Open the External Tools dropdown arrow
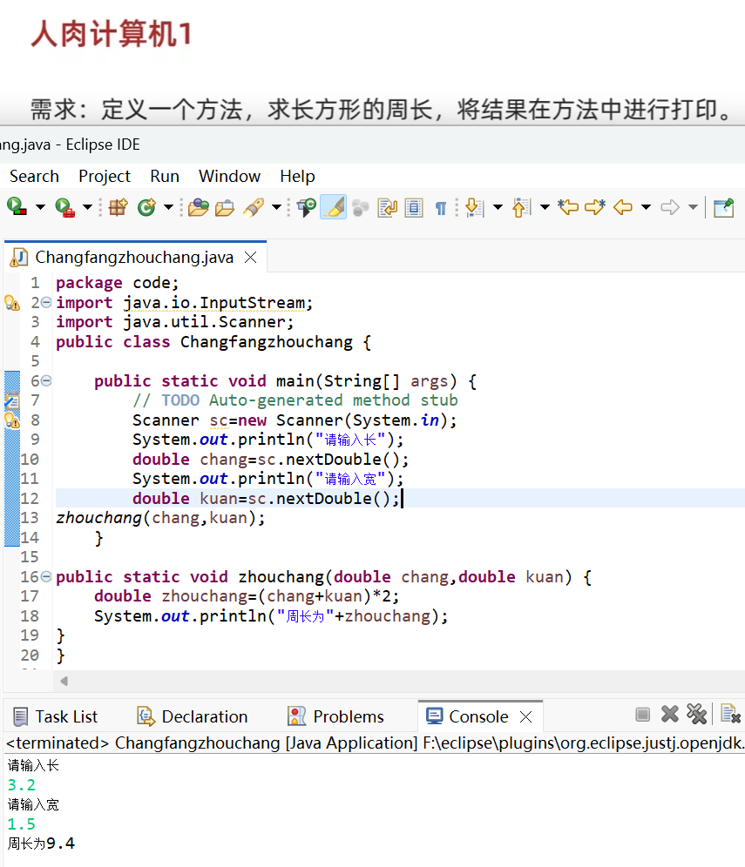Screen dimensions: 745x867 [87, 207]
